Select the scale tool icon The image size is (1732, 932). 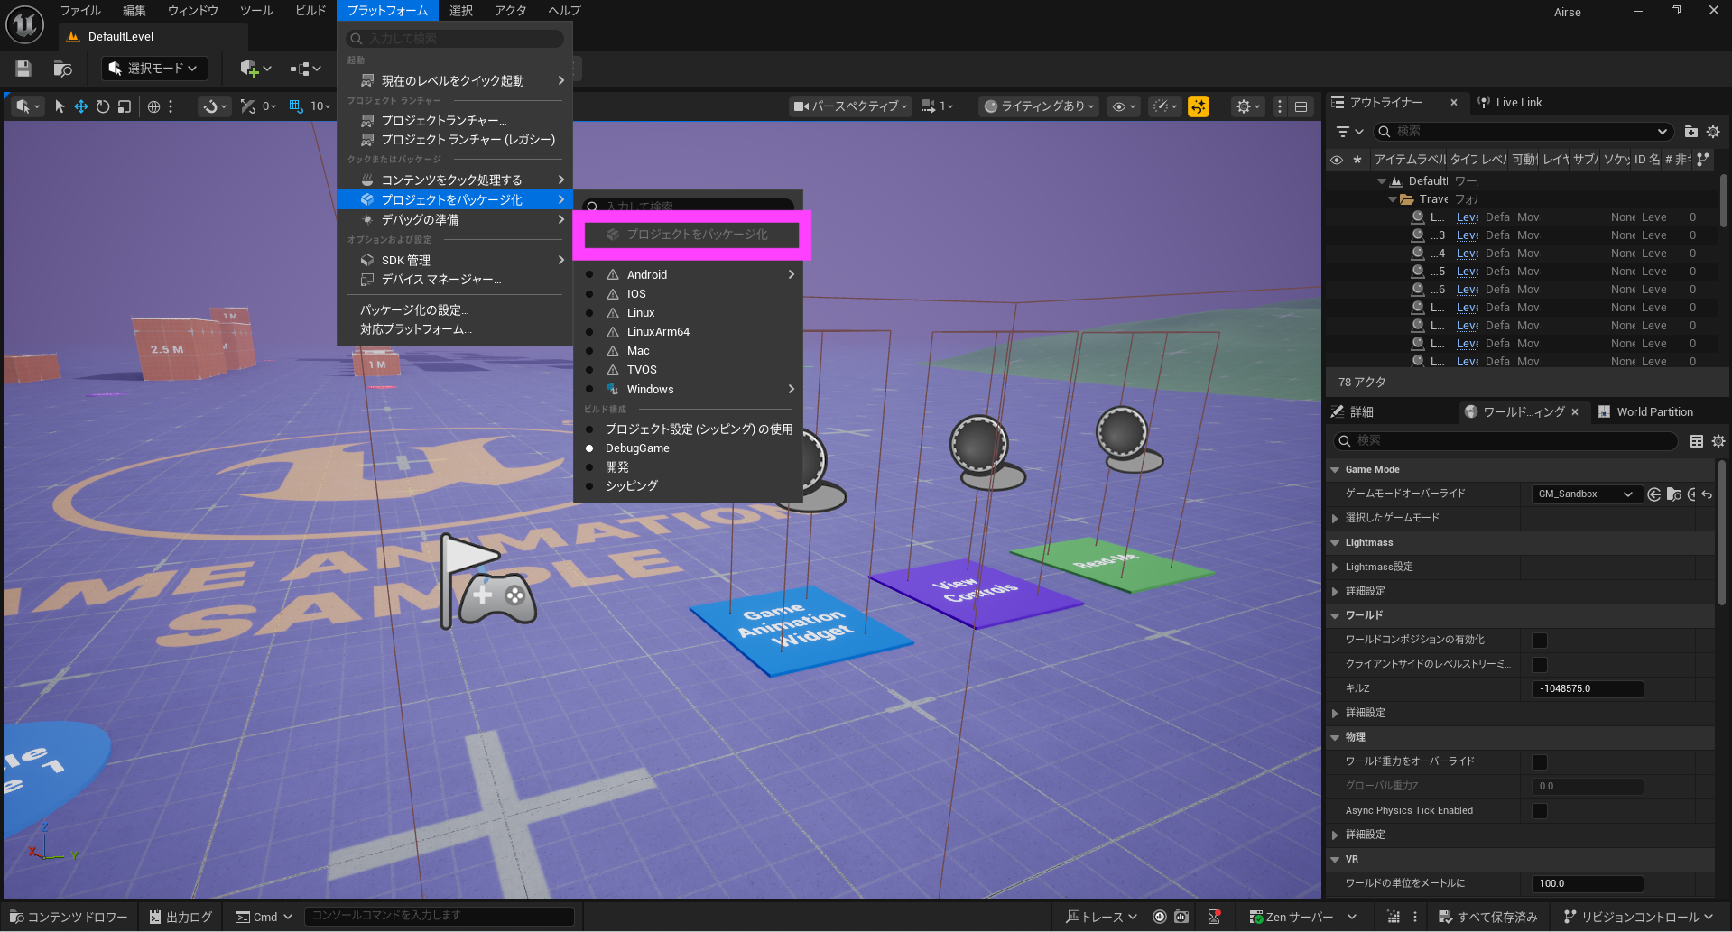[125, 106]
